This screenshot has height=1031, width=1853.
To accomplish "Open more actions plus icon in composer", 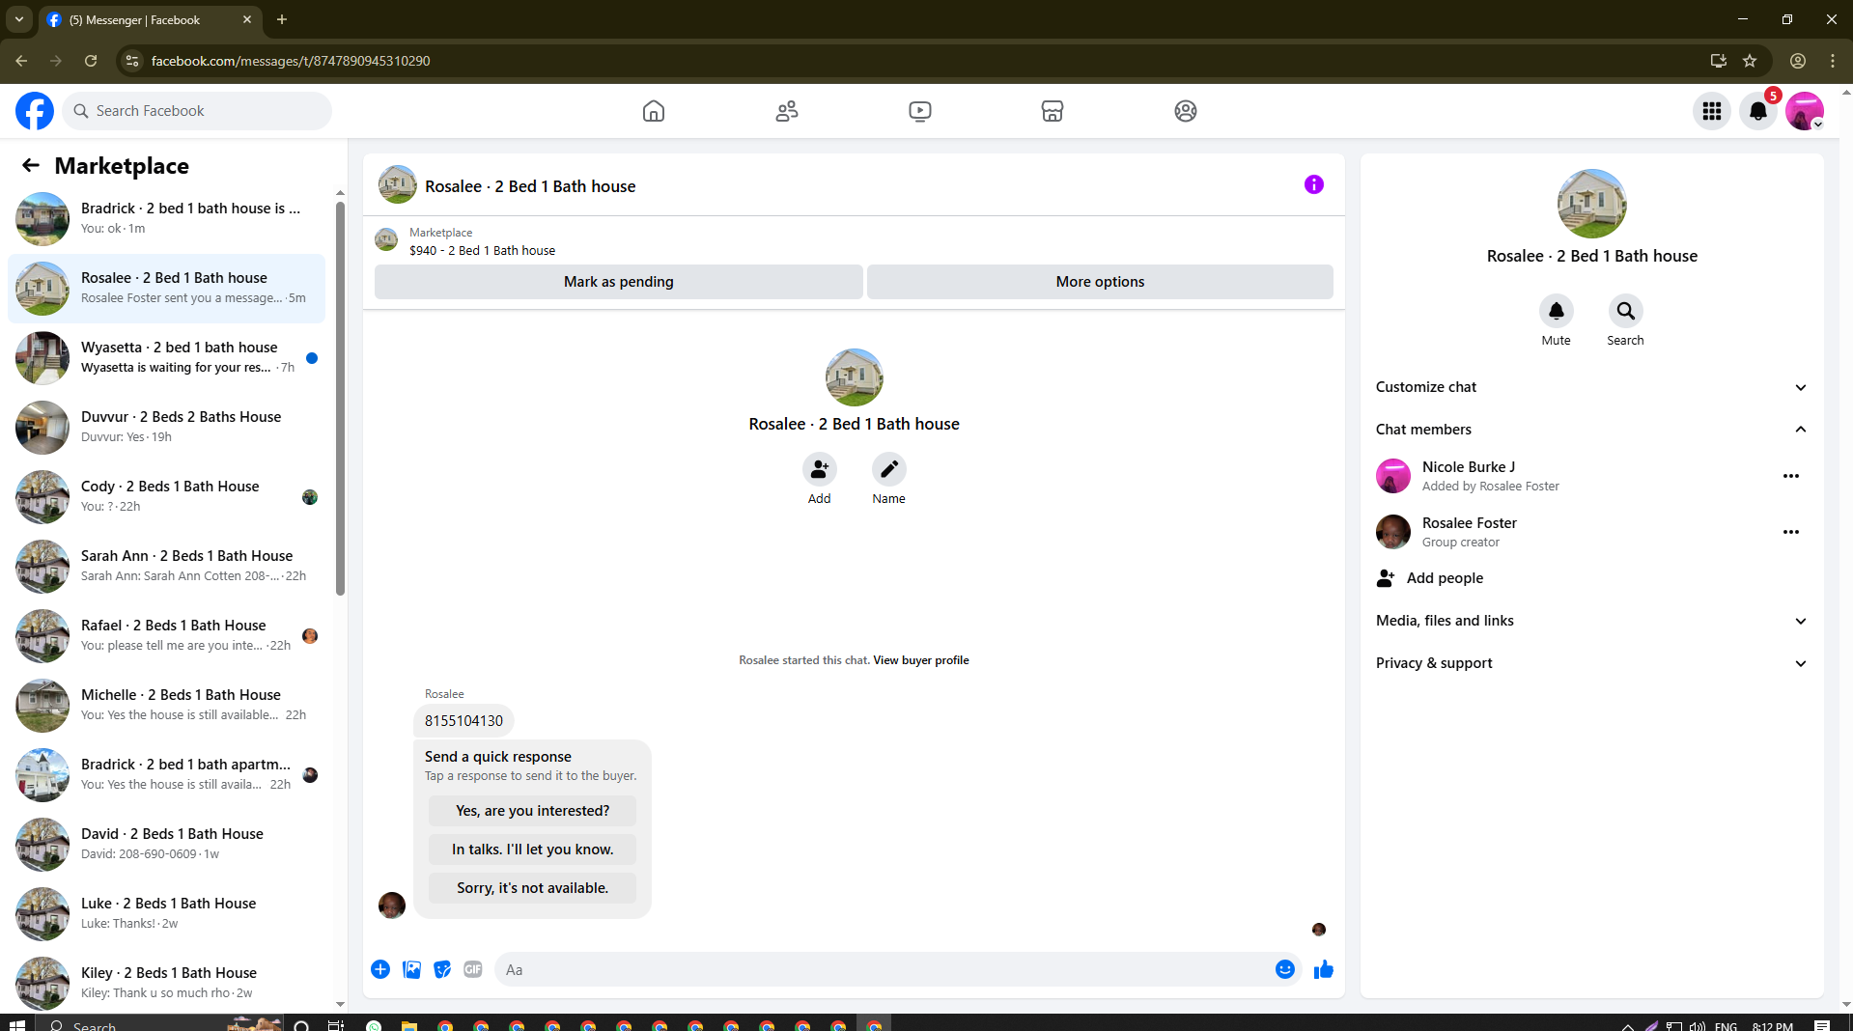I will (x=380, y=969).
